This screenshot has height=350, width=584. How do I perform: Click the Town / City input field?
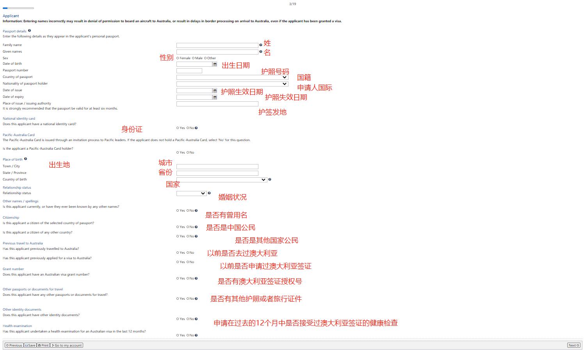(x=217, y=166)
